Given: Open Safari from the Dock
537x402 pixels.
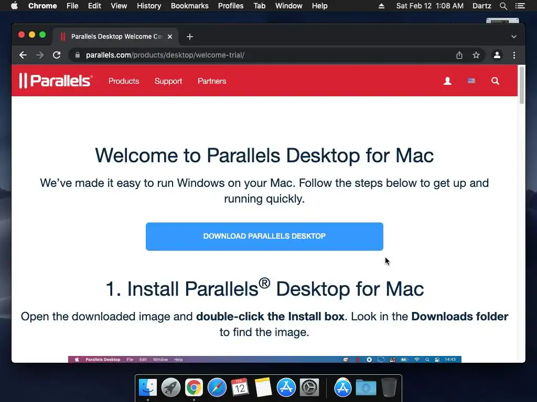Looking at the screenshot, I should [217, 388].
